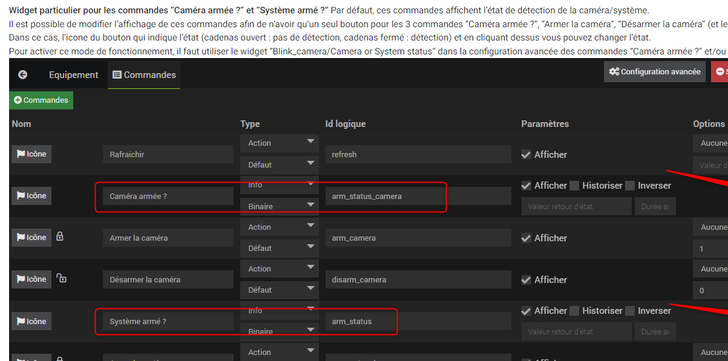Open the Icône picker for Système armé ?
The height and width of the screenshot is (361, 728).
[31, 322]
